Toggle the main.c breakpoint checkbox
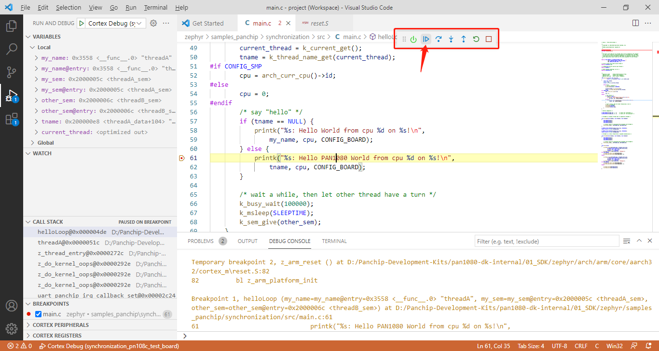 click(38, 314)
